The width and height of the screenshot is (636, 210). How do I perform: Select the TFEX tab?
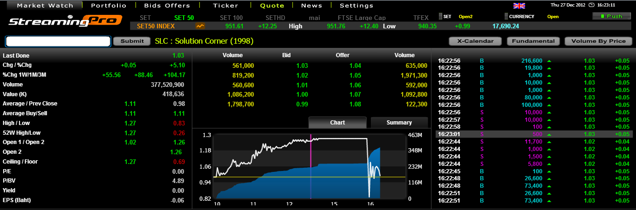click(421, 18)
